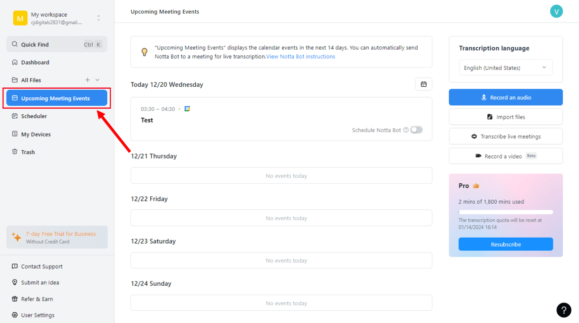Screen dimensions: 579x323
Task: Open the English (United States) language dropdown
Action: tap(506, 68)
